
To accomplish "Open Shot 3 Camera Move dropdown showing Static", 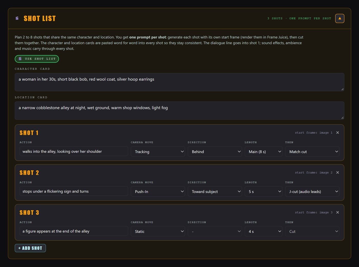I will point(158,231).
